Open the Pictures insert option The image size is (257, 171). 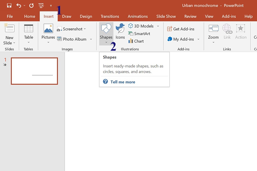point(48,33)
